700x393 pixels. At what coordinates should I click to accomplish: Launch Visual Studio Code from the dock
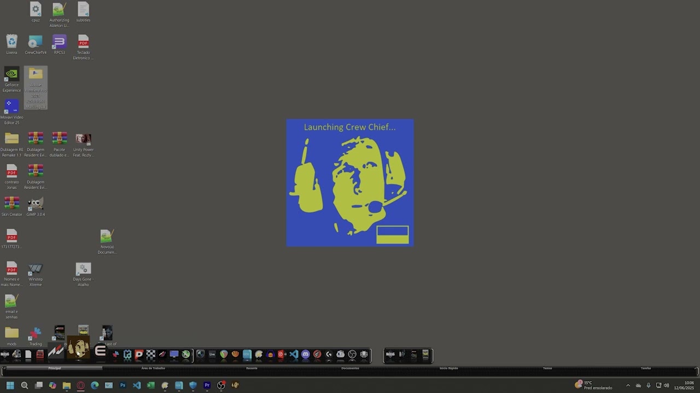coord(294,354)
